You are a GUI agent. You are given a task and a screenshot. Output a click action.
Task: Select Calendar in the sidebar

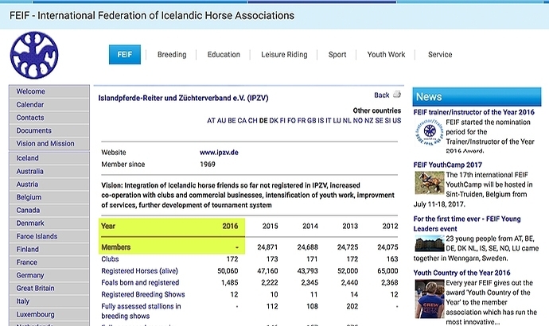coord(49,105)
